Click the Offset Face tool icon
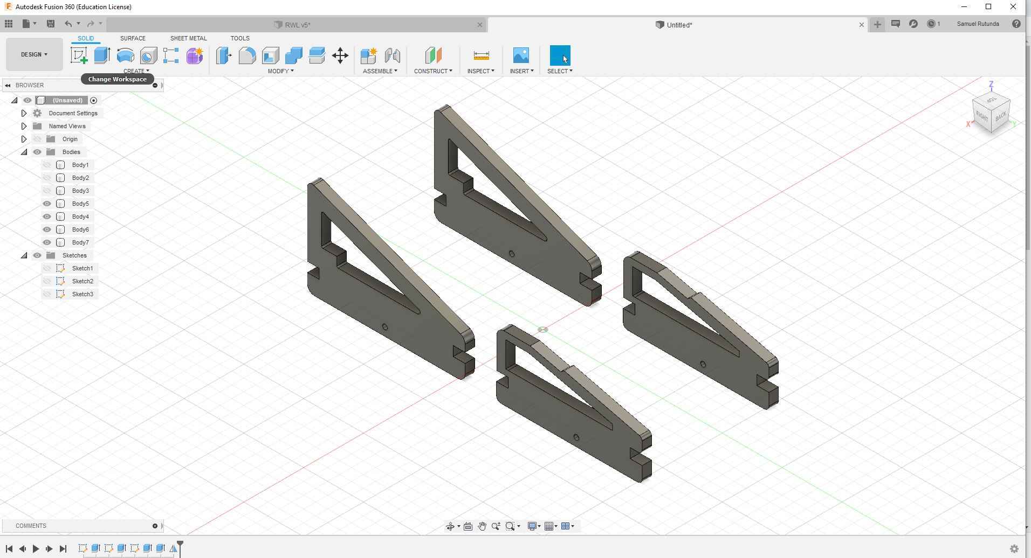This screenshot has width=1031, height=558. click(x=317, y=55)
